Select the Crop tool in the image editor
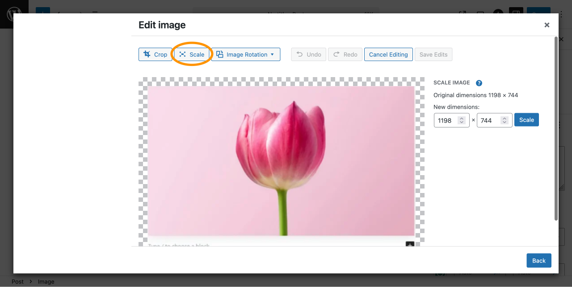Viewport: 572px width, 287px height. (x=155, y=54)
